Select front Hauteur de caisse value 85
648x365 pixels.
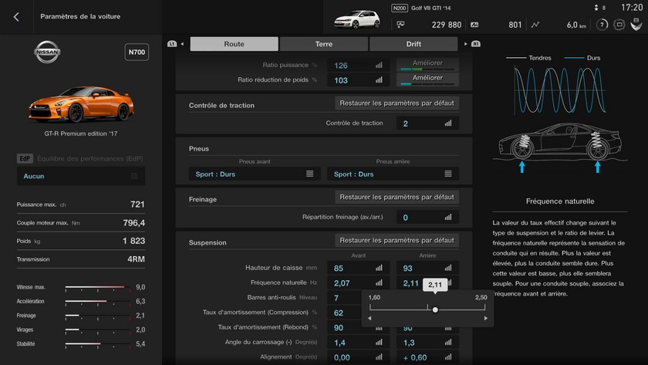pos(339,269)
